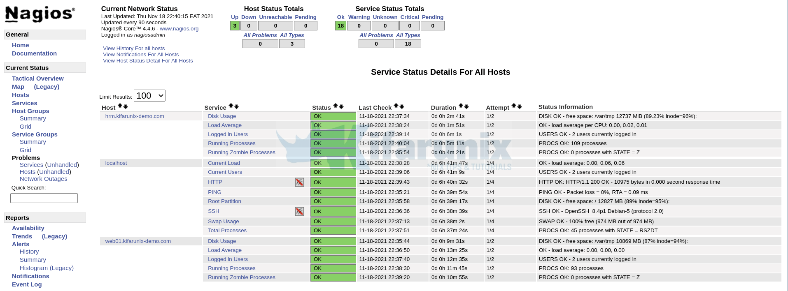788x291 pixels.
Task: Sort Attempt column descending with down arrow
Action: tap(520, 106)
